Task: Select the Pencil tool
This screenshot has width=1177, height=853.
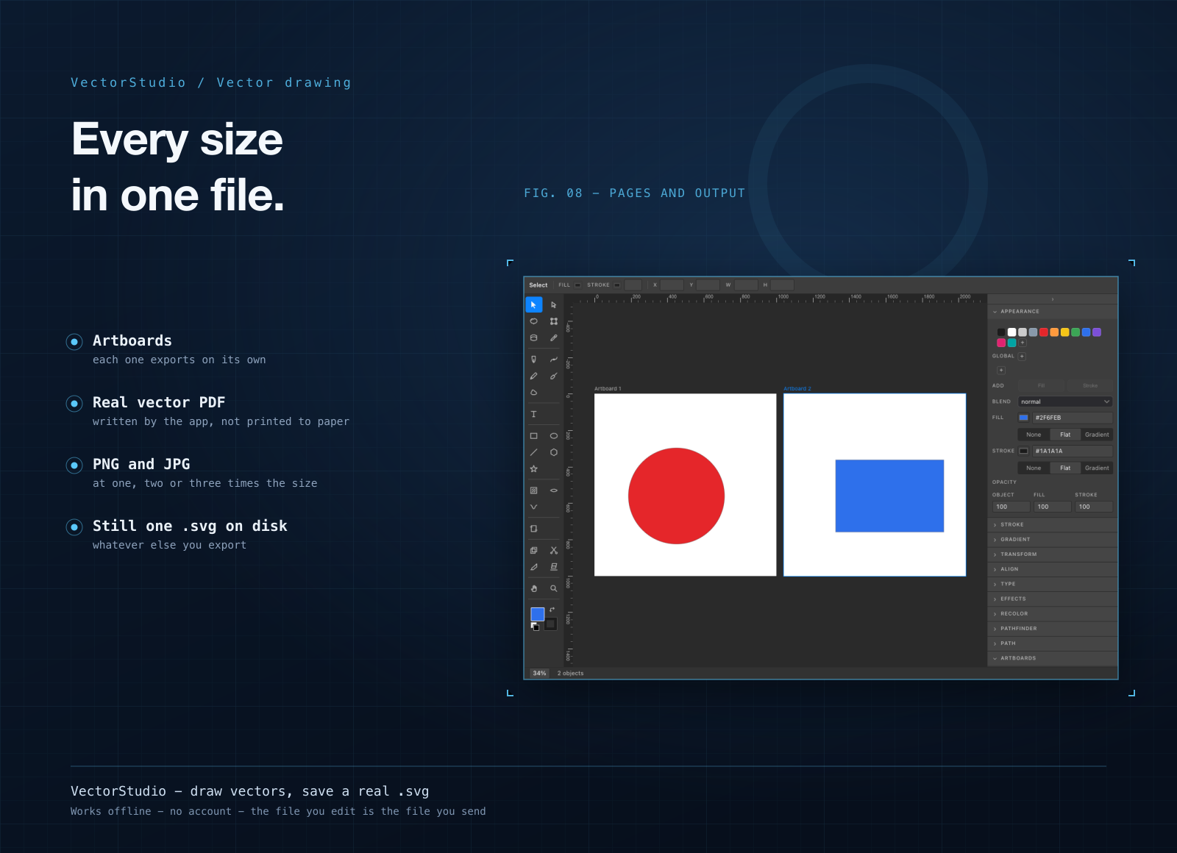Action: pyautogui.click(x=533, y=376)
